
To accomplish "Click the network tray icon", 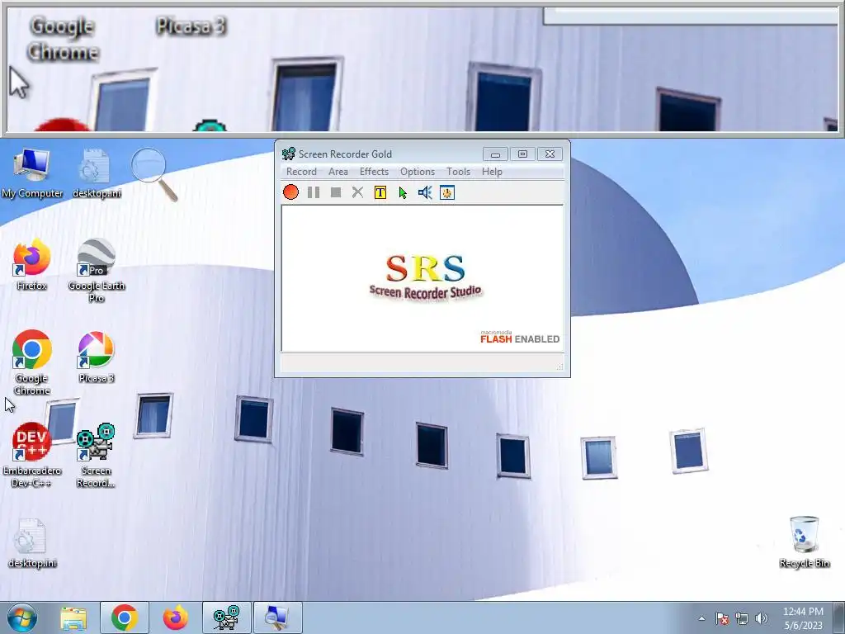I will tap(742, 618).
